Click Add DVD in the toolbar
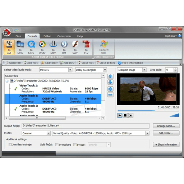The image size is (184, 184). click(67, 63)
